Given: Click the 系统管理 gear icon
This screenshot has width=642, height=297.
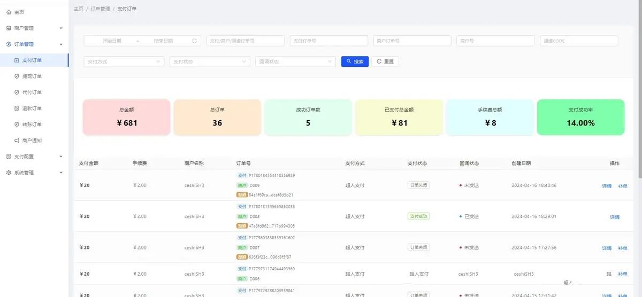Looking at the screenshot, I should coord(9,173).
